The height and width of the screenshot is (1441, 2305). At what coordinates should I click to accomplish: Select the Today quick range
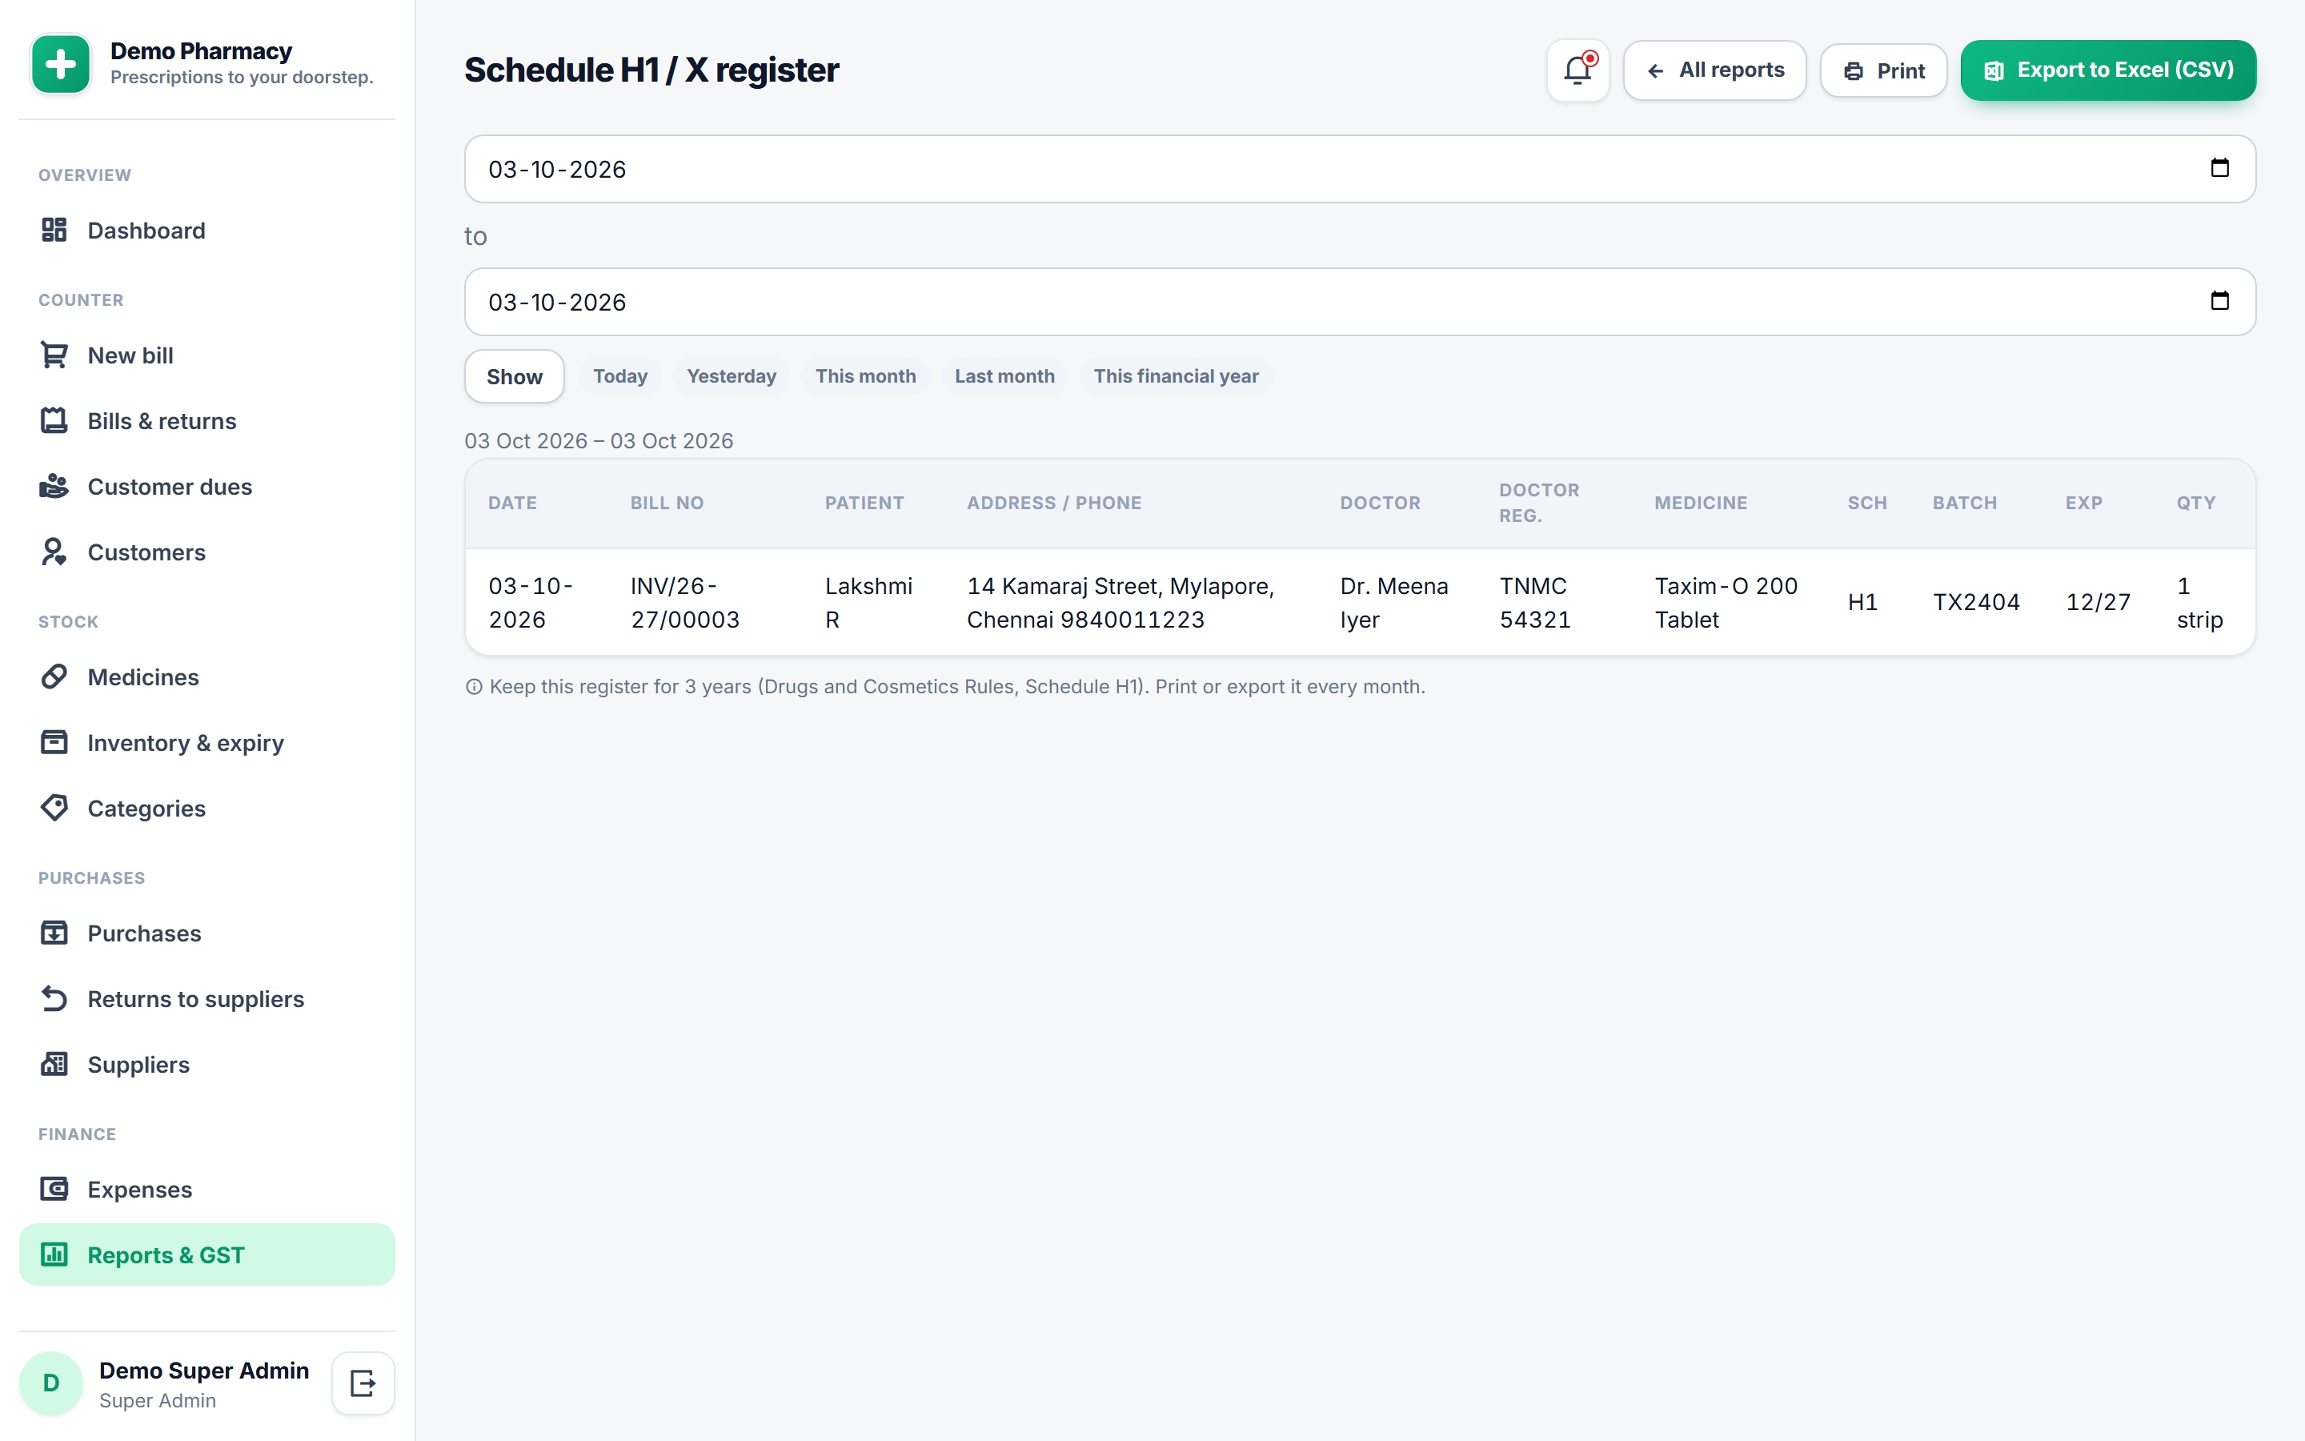(620, 376)
